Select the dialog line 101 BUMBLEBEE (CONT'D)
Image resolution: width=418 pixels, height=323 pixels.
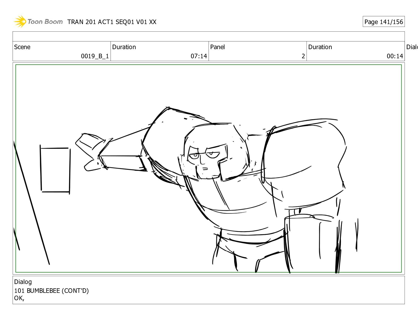pyautogui.click(x=51, y=291)
